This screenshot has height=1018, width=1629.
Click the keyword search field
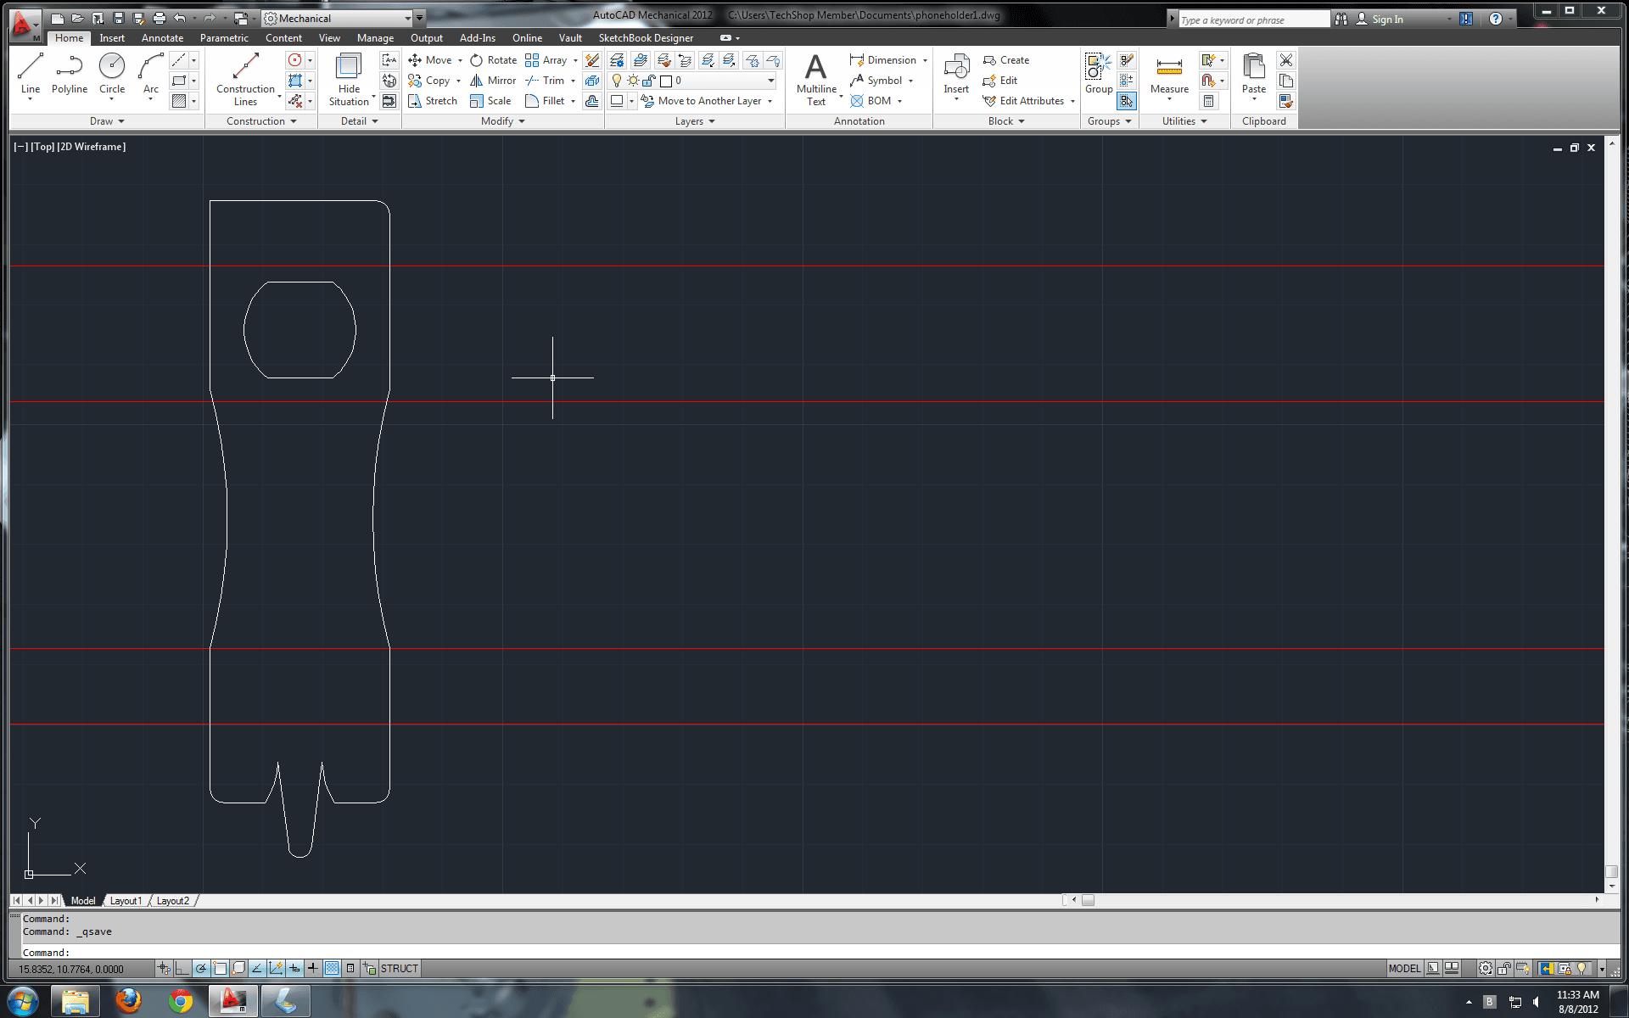1247,19
